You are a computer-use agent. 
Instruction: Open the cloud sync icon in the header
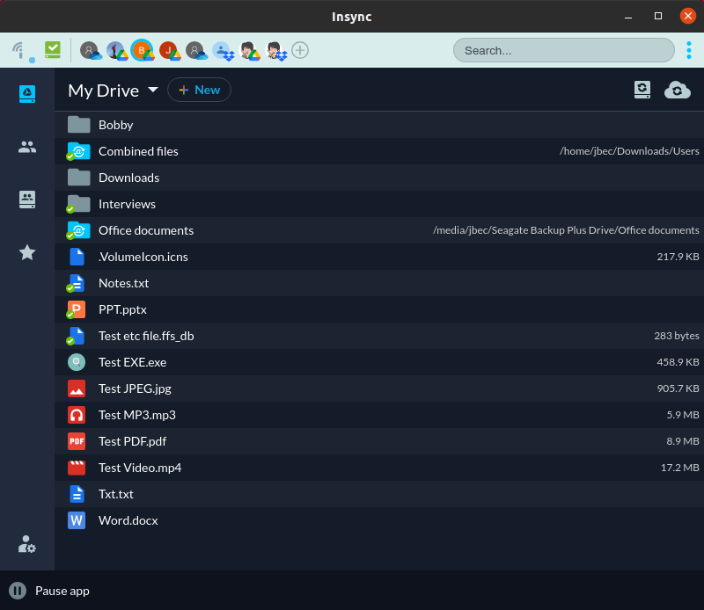click(678, 90)
